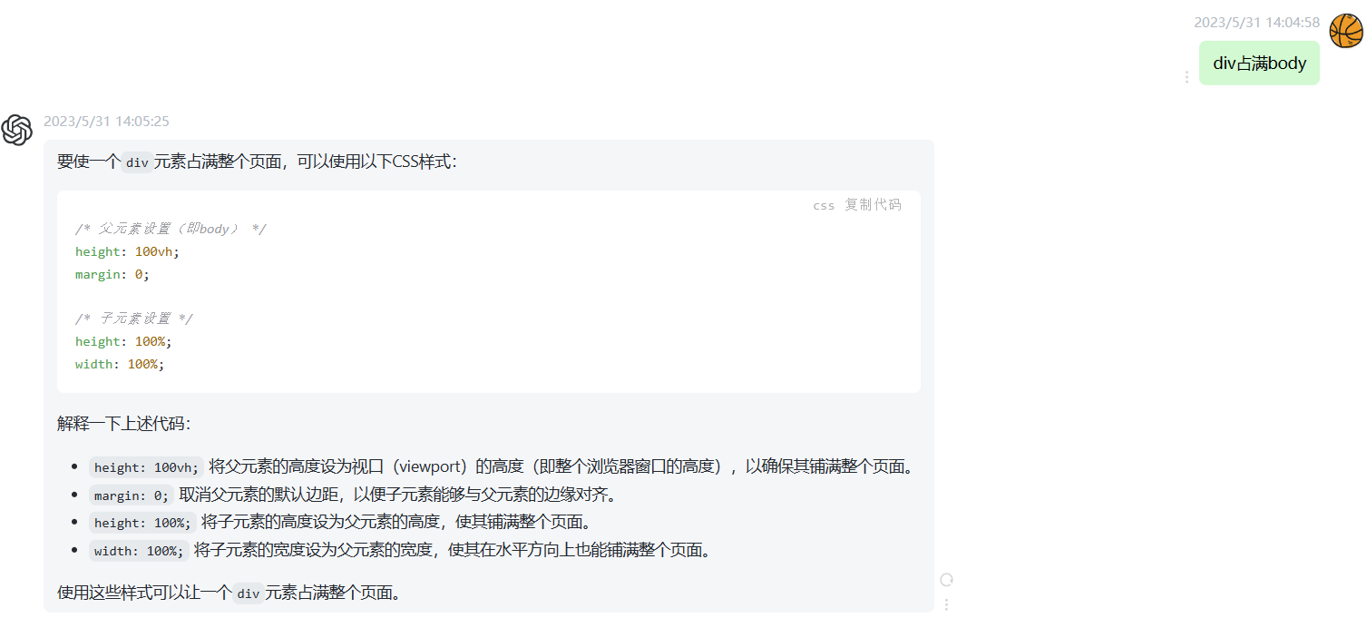Click inline 'height: 100%;' tag in bullet list
Viewport: 1367px width, 618px height.
142,523
